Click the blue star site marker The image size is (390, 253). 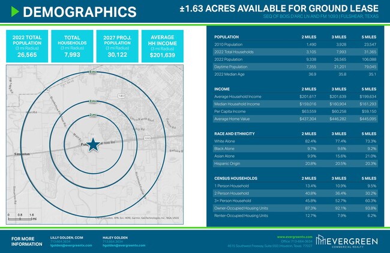[x=93, y=144]
